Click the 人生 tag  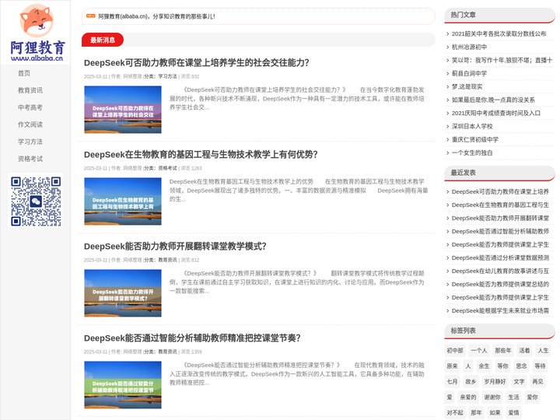[x=543, y=351]
